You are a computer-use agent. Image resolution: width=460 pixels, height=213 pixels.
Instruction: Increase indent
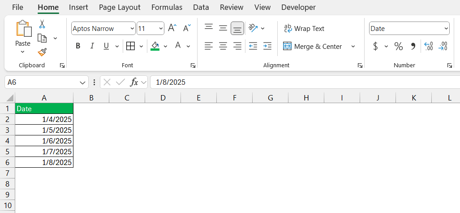point(267,46)
